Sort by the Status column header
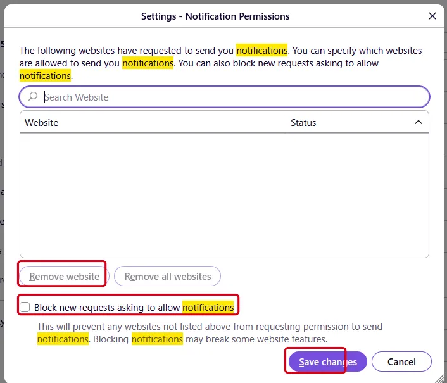 click(x=357, y=123)
